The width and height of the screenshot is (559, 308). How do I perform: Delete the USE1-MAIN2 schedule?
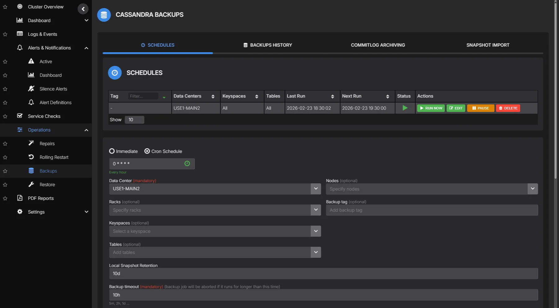(508, 108)
